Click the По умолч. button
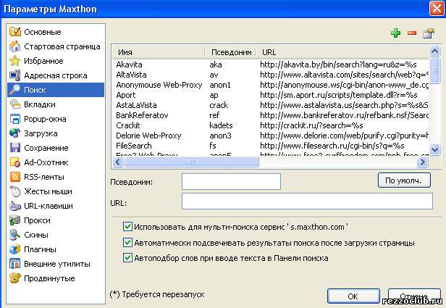 tap(404, 180)
